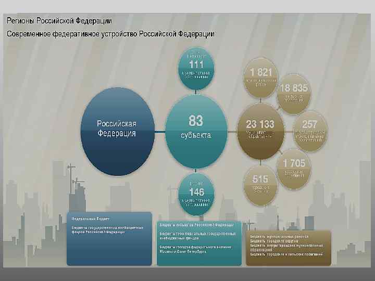Viewport: 375px width, 281px height.
Task: Select "Бюджеты государственных внебюджетных фондов" text
Action: [107, 230]
